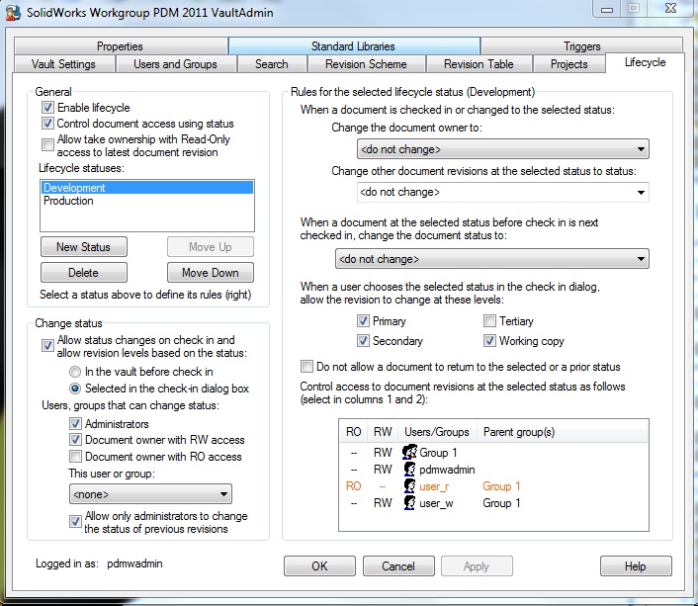The width and height of the screenshot is (698, 606).
Task: Click RW cell for user_w row
Action: (383, 503)
